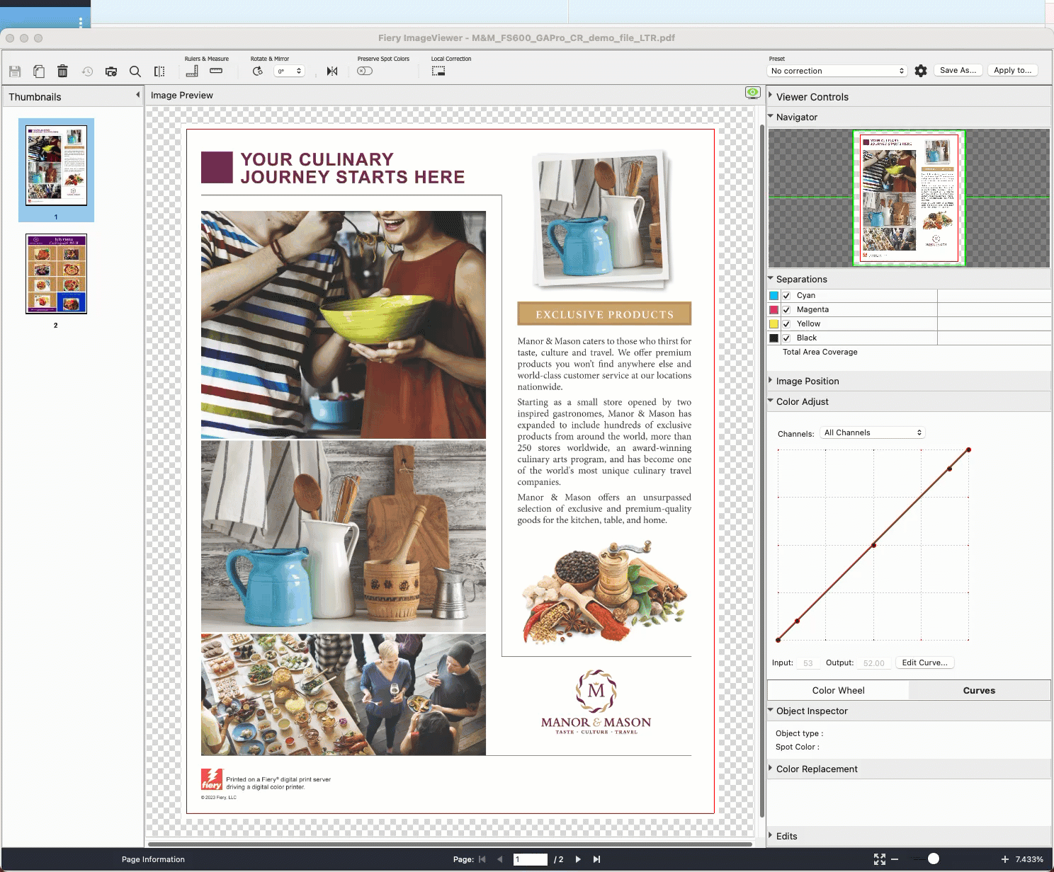Screen dimensions: 1054x872
Task: Click the trash delete icon
Action: tap(62, 71)
